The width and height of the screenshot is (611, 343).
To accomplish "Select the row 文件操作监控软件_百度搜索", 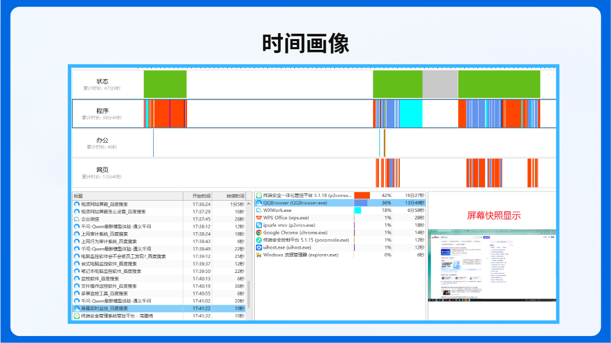I will (160, 286).
